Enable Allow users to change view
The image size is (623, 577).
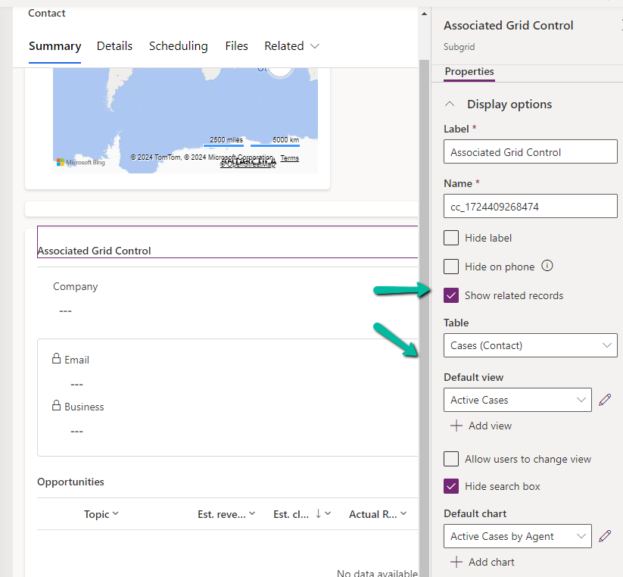(x=451, y=459)
